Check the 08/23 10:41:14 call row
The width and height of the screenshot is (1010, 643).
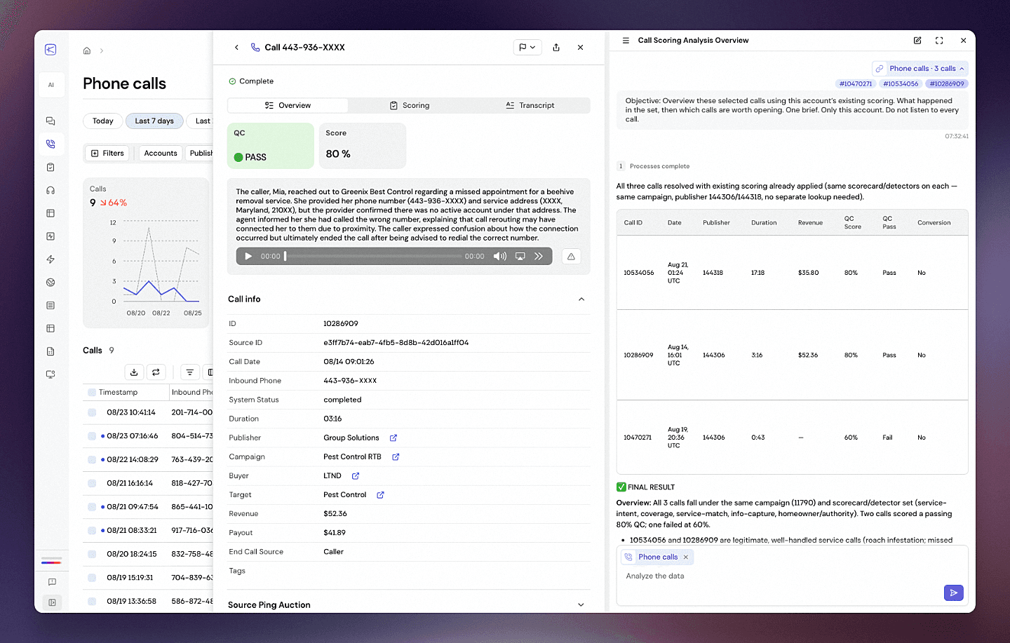tap(92, 413)
